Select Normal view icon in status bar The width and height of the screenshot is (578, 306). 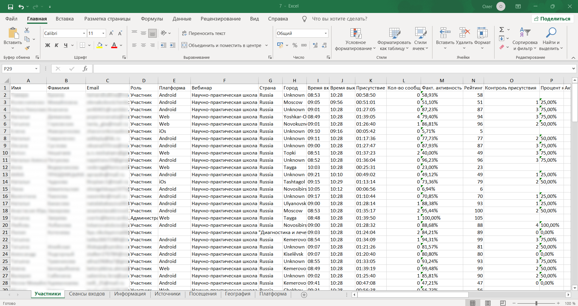click(473, 303)
